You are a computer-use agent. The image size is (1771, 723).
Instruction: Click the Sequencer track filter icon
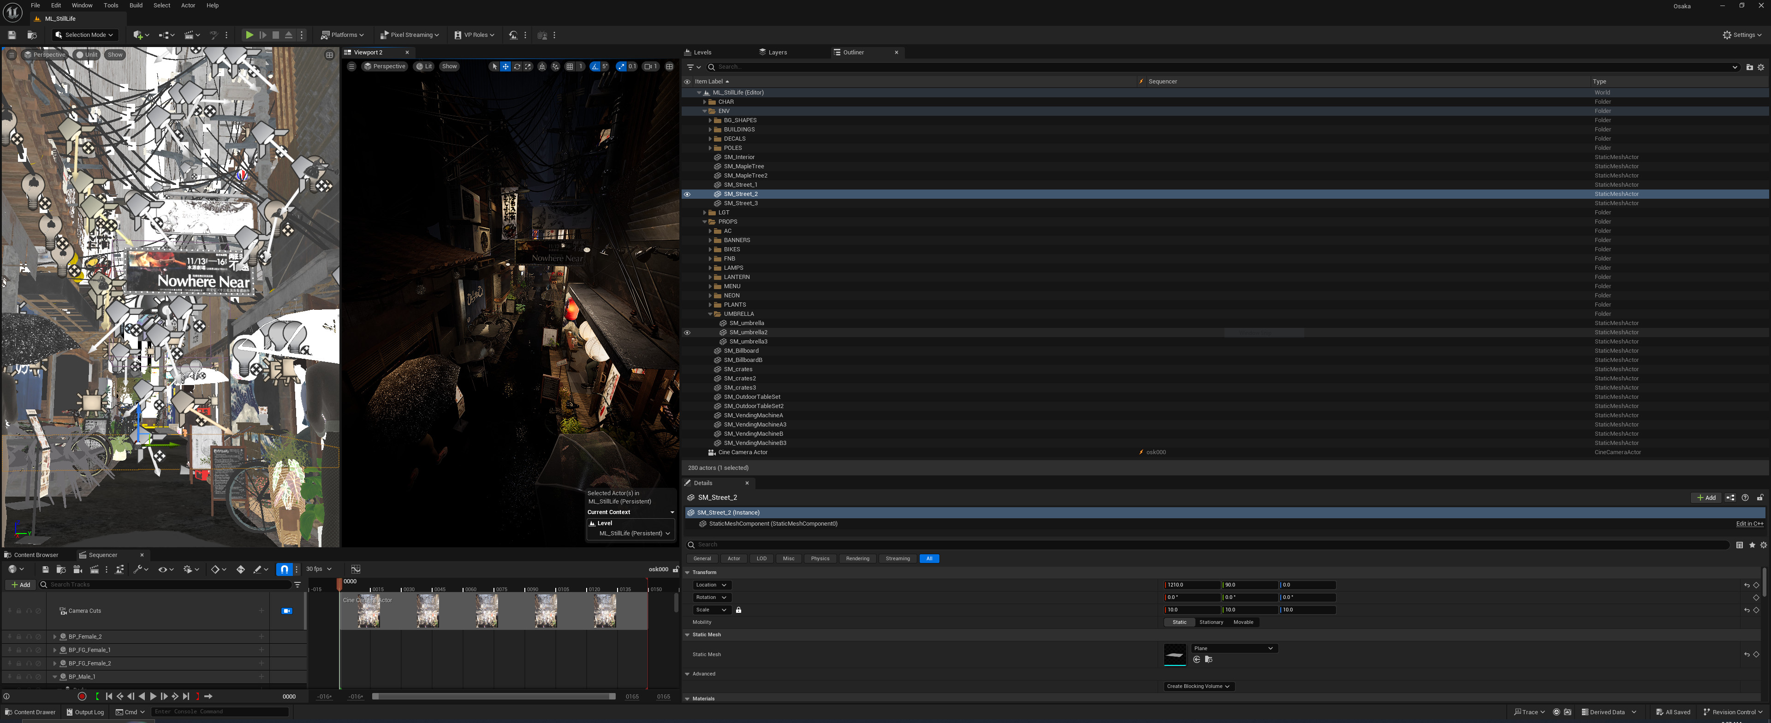coord(297,585)
